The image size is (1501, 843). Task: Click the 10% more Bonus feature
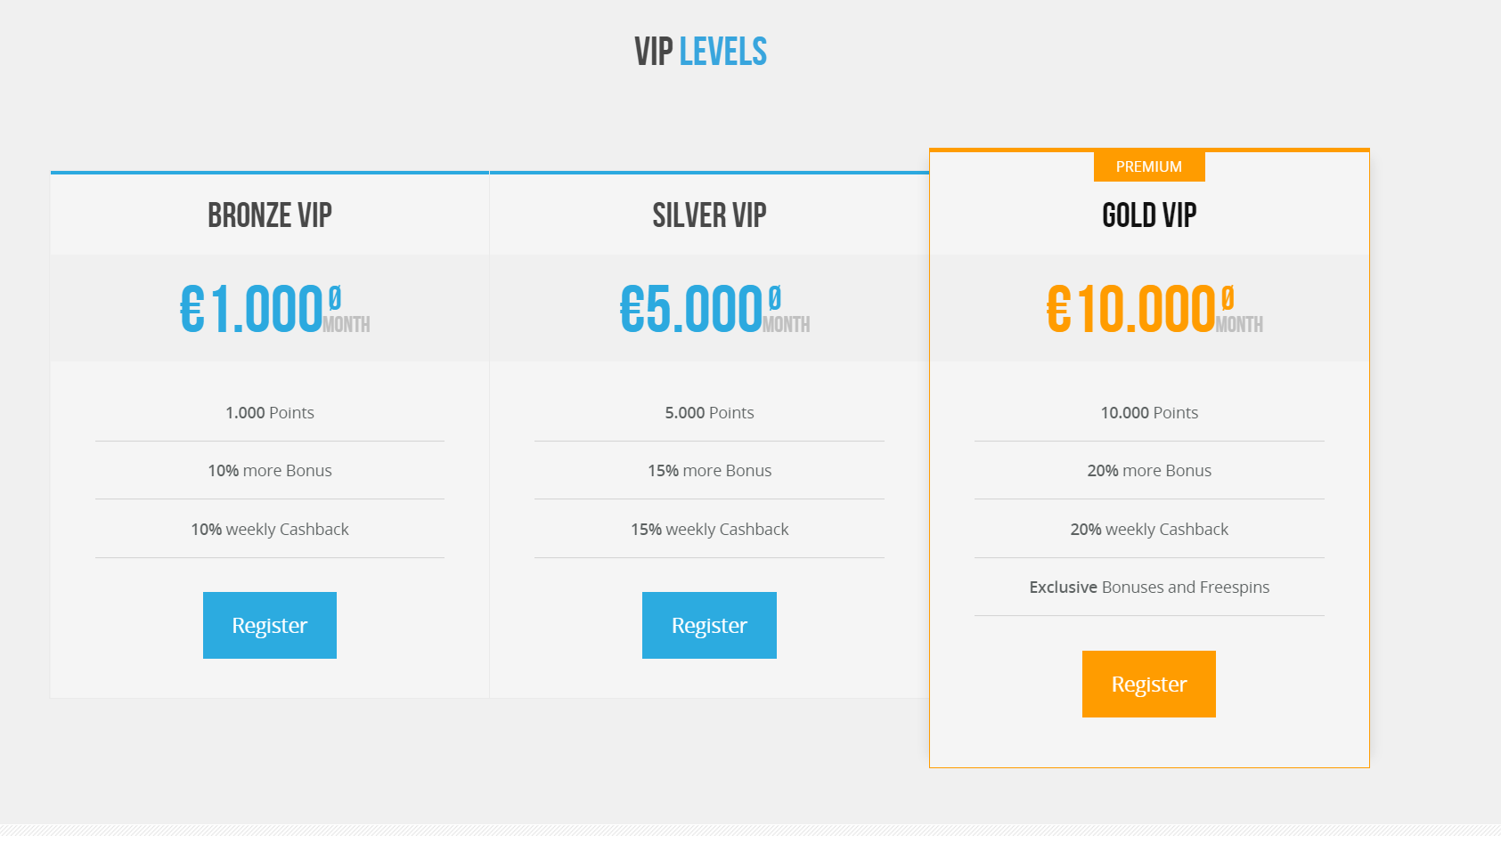270,470
